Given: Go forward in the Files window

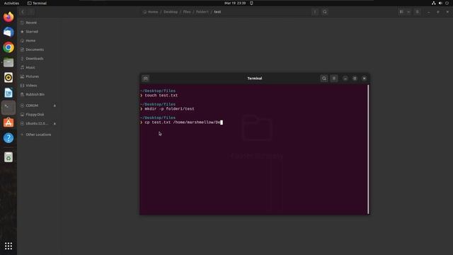Looking at the screenshot, I should coord(31,12).
